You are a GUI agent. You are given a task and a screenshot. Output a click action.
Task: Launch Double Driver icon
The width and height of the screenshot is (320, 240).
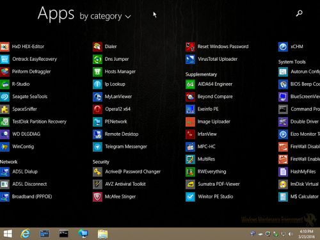click(283, 122)
